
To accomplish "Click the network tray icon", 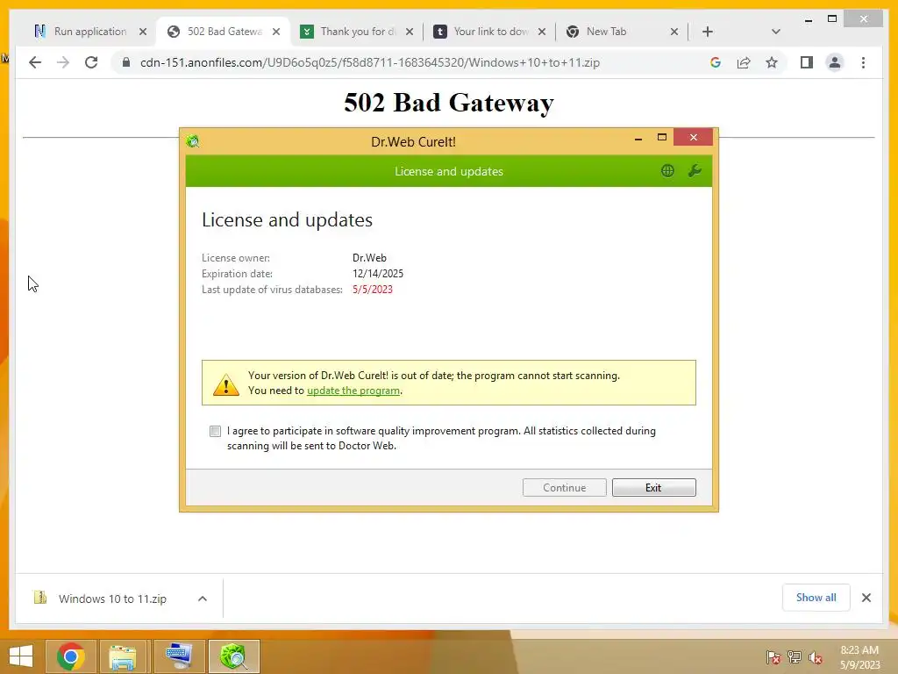I will tap(795, 657).
